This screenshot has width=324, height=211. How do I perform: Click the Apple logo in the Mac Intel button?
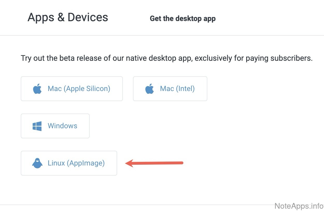[x=150, y=89]
